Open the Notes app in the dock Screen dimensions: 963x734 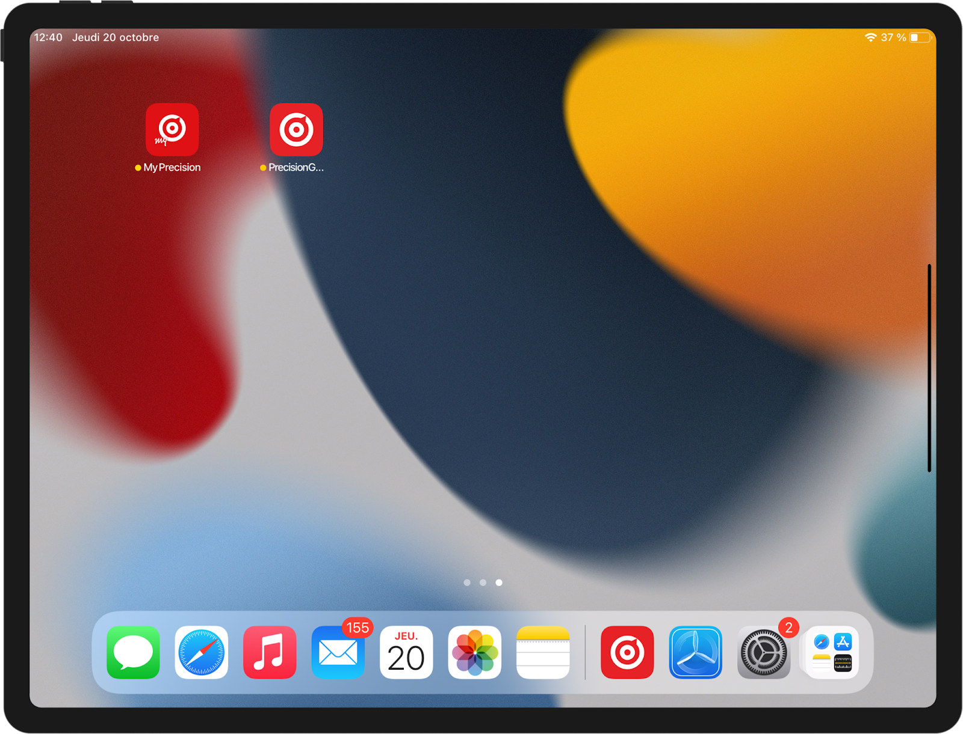pos(543,652)
